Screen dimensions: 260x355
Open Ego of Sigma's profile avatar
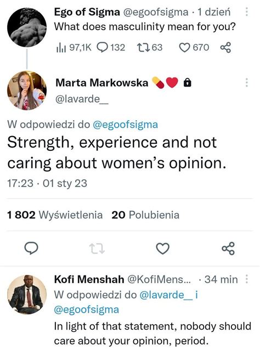(x=27, y=27)
